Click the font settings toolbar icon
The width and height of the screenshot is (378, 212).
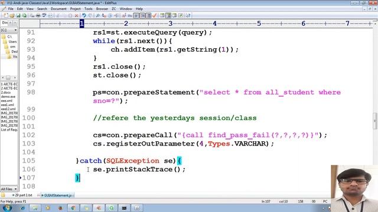point(124,16)
